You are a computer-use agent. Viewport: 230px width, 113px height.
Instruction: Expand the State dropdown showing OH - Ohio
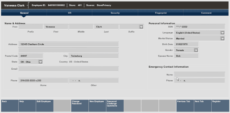41,62
